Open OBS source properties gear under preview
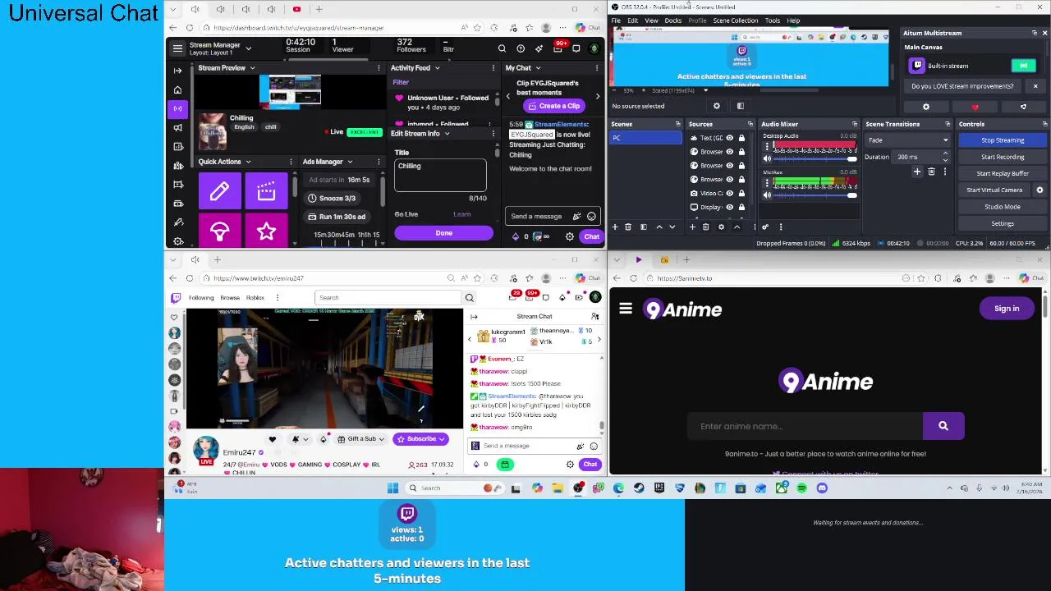This screenshot has height=591, width=1051. pyautogui.click(x=716, y=106)
